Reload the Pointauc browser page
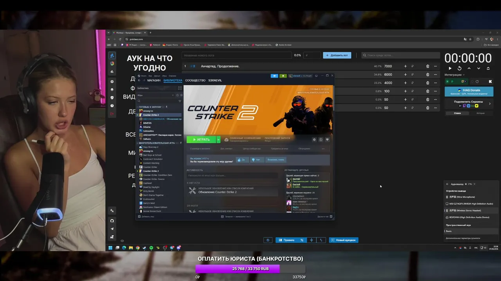This screenshot has width=501, height=281. 120,39
